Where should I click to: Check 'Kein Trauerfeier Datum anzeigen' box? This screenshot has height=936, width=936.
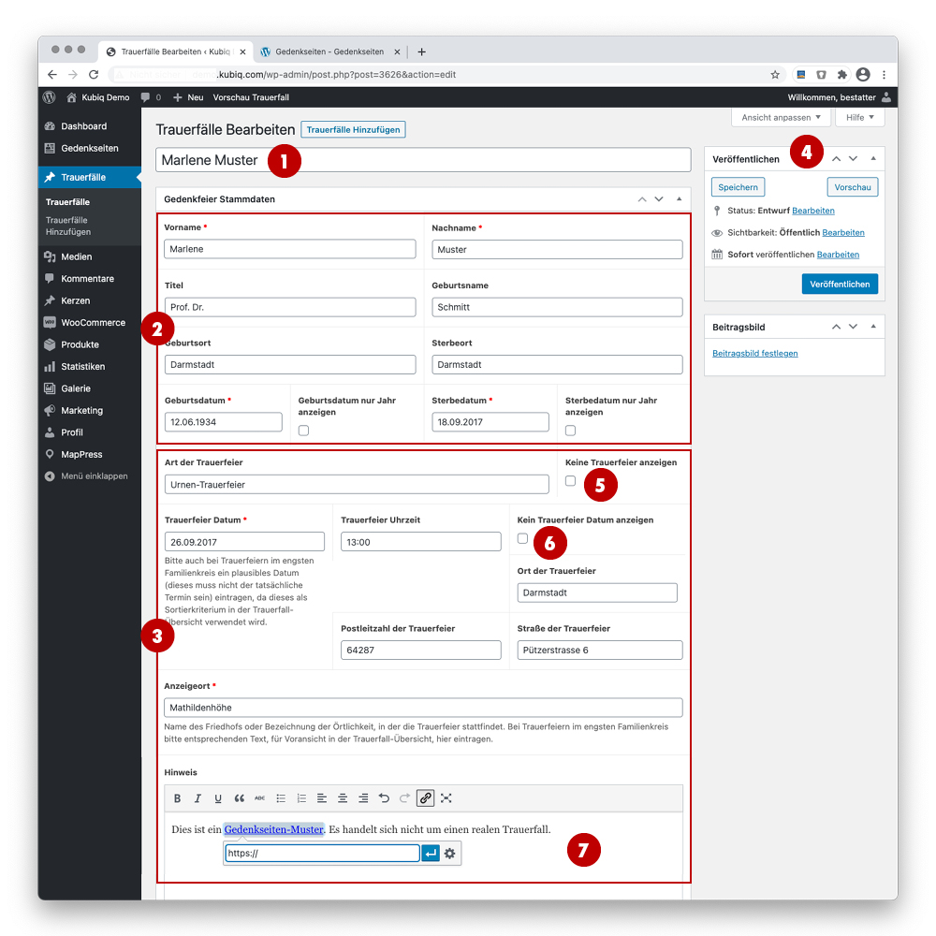522,538
